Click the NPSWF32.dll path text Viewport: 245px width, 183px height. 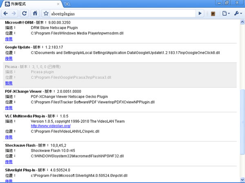click(x=77, y=156)
